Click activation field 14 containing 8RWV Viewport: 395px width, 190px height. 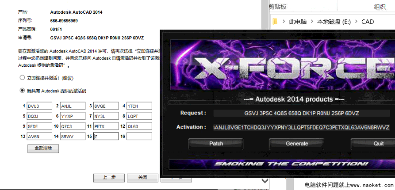(x=73, y=137)
